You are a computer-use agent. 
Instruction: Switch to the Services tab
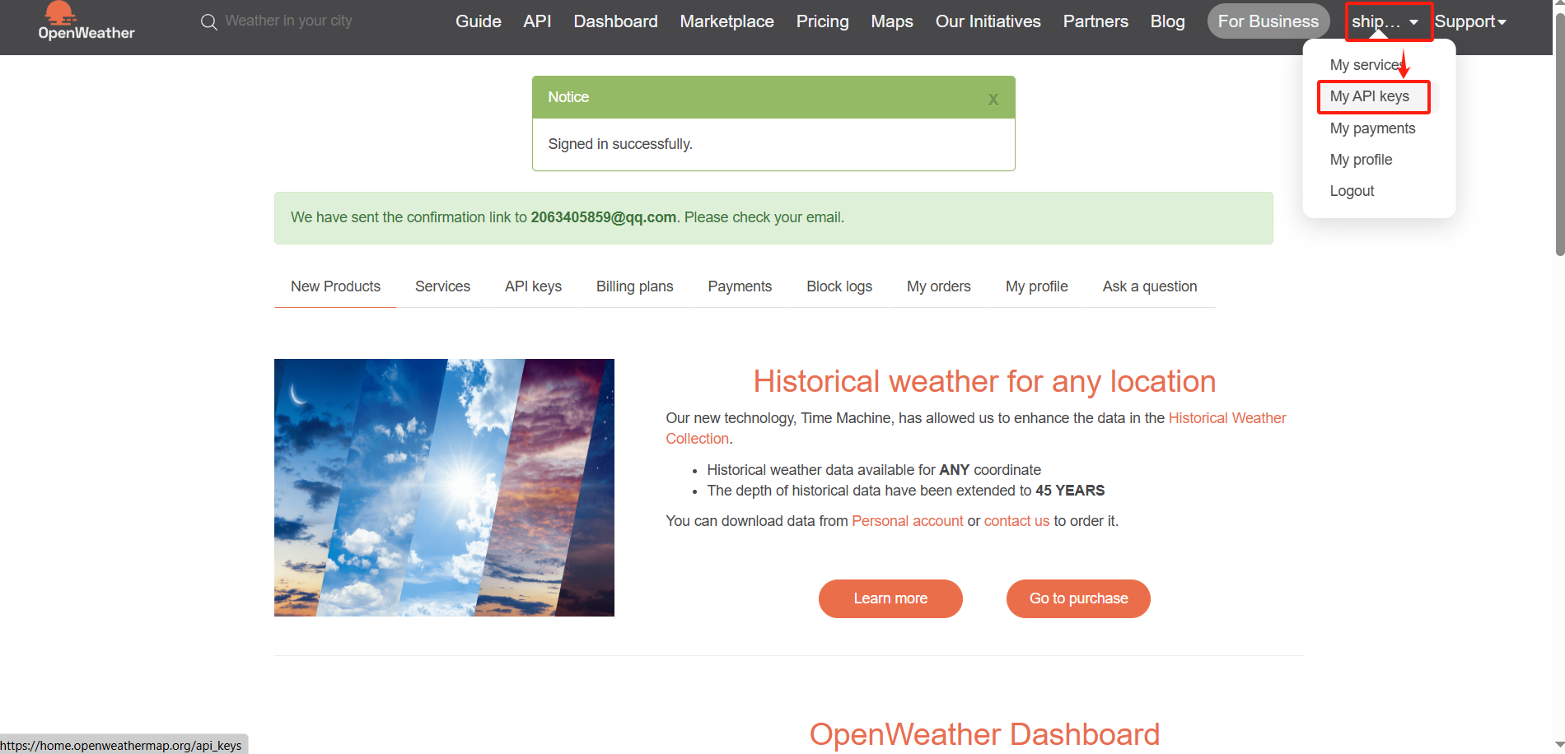(442, 286)
